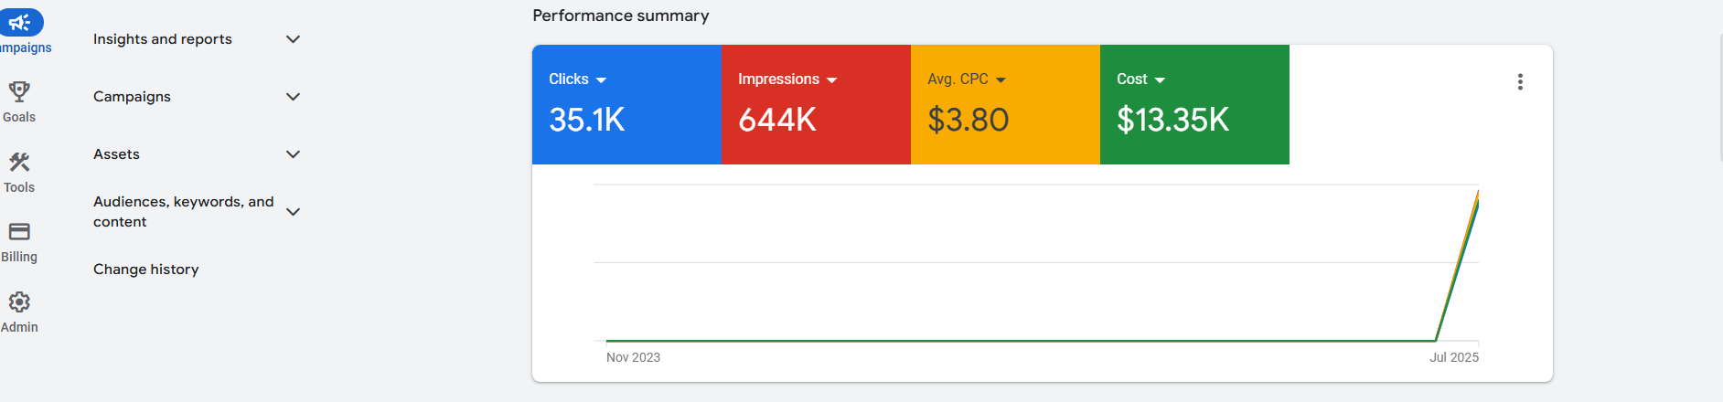Open the Tools wrench icon
Viewport: 1723px width, 402px height.
tap(19, 162)
